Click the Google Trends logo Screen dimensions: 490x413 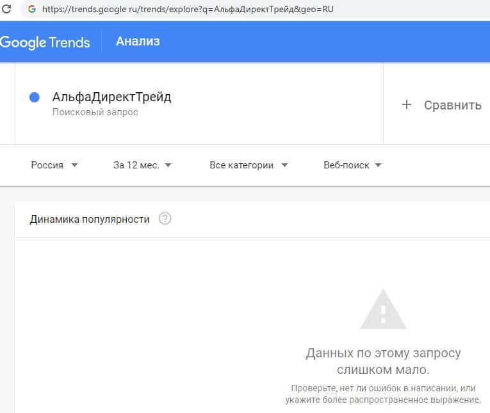pos(45,42)
